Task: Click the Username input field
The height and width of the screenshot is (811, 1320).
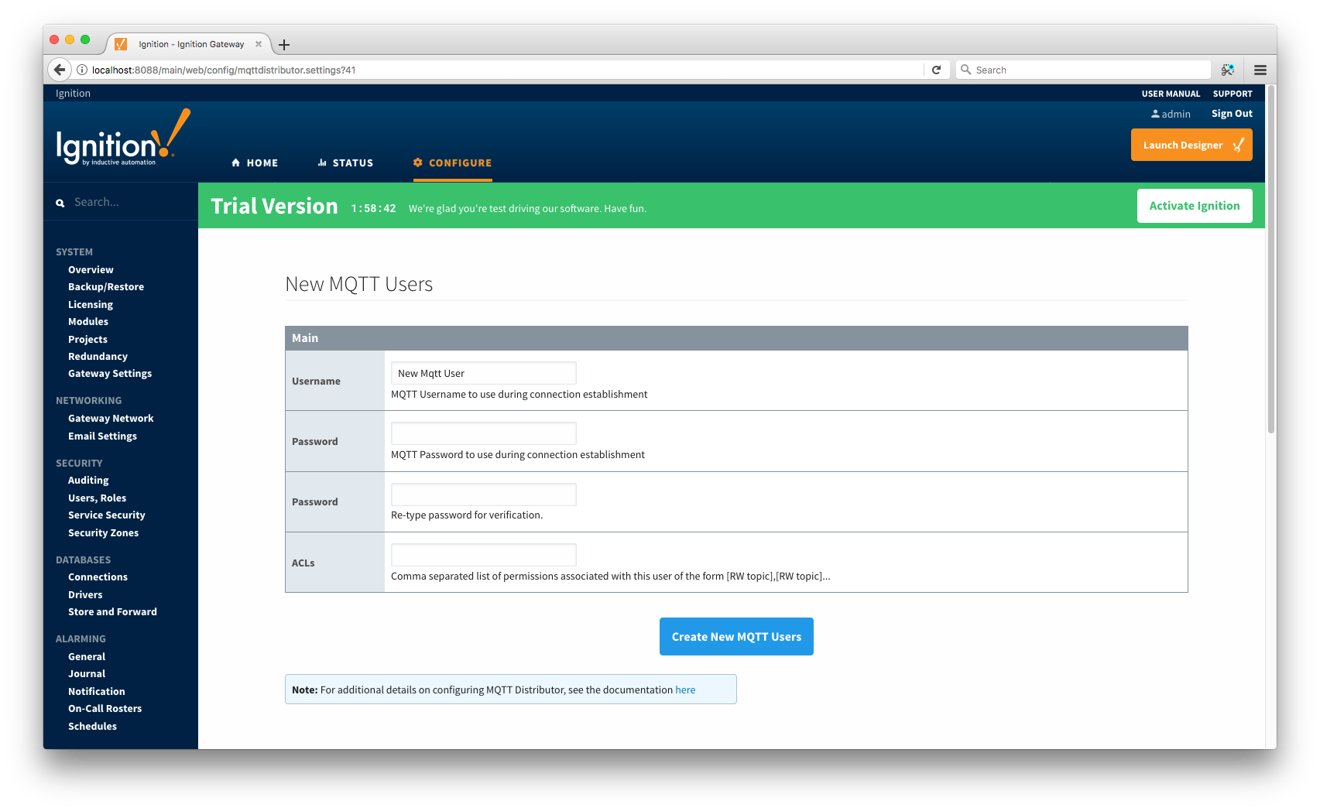Action: (x=484, y=373)
